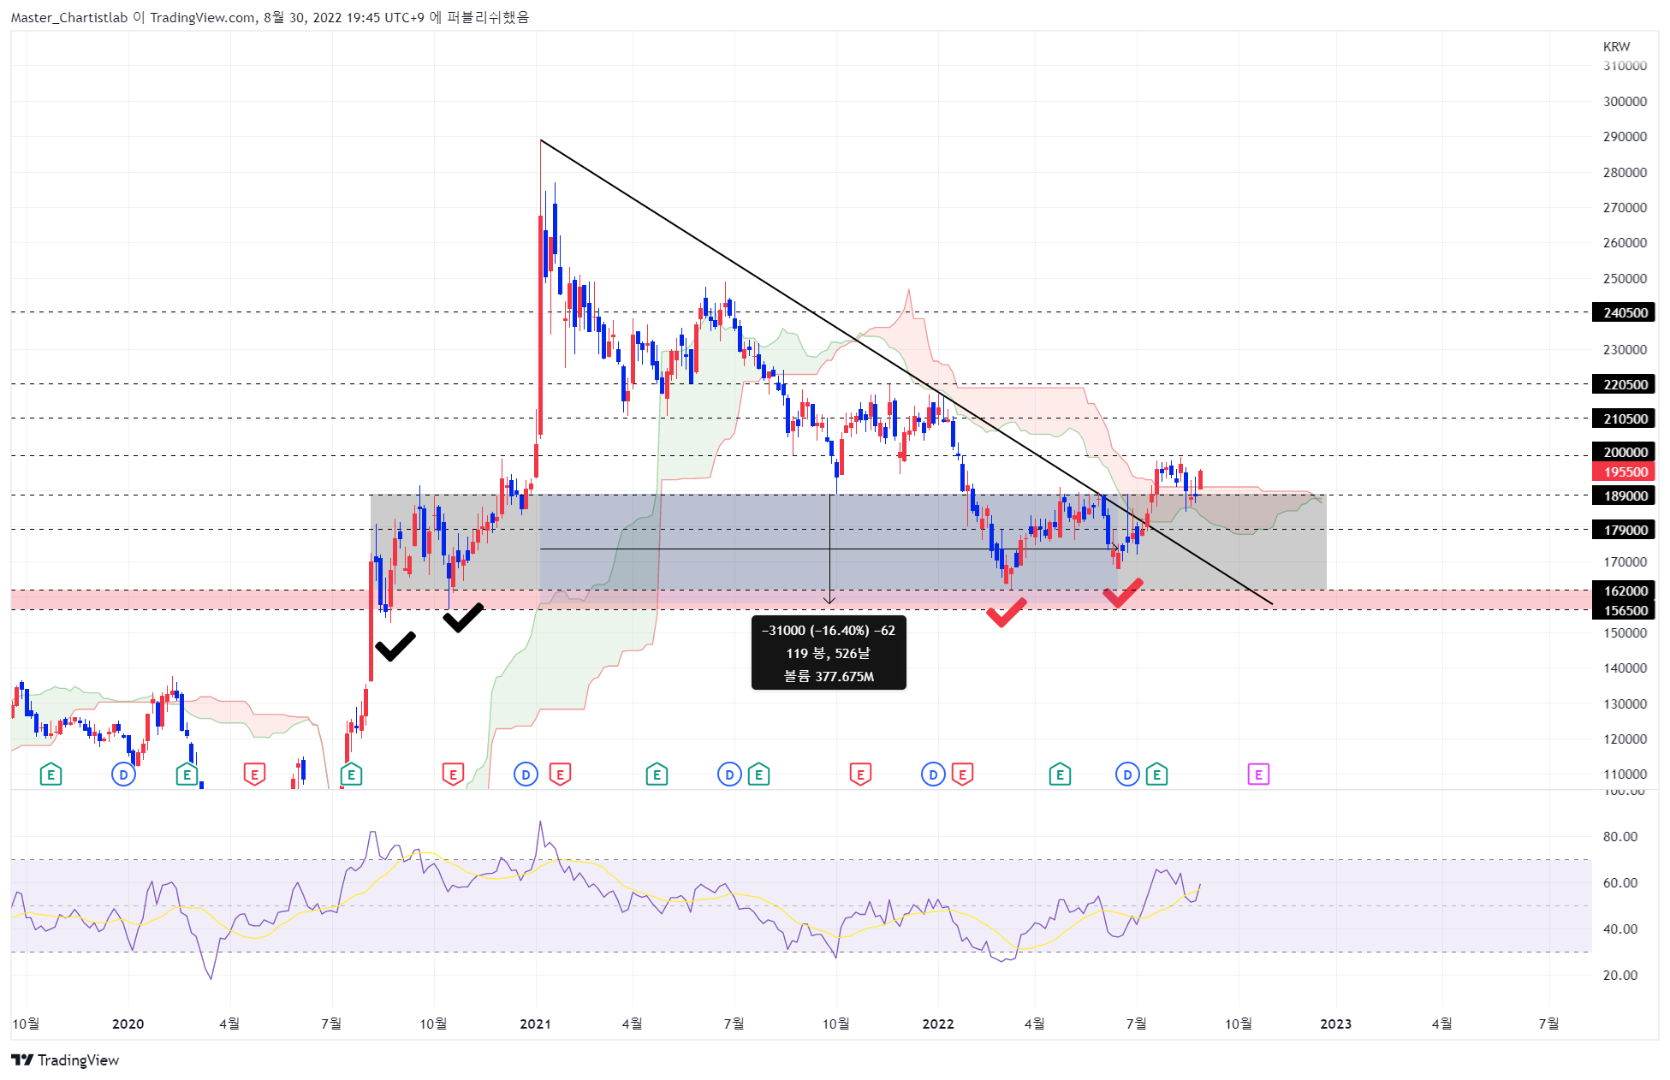Select the 200000 black price level label
The image size is (1670, 1080).
[1624, 453]
